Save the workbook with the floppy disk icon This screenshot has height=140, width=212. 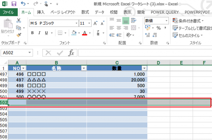(x=14, y=4)
